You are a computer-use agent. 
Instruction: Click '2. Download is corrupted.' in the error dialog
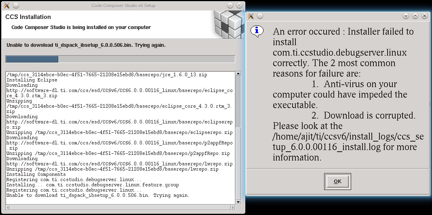click(x=364, y=115)
